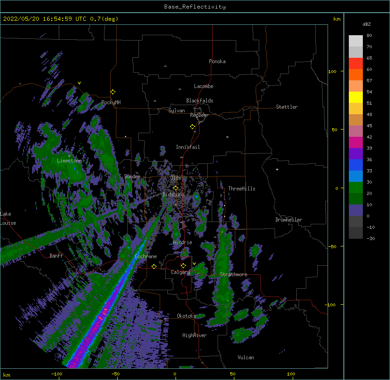This screenshot has height=380, width=390.
Task: Click the light gray 80 dBZ legend swatch
Action: [x=356, y=41]
